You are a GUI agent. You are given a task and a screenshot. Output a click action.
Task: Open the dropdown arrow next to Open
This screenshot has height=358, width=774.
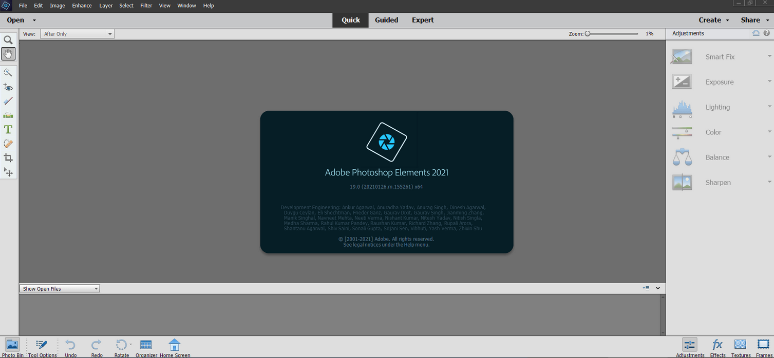pos(34,21)
